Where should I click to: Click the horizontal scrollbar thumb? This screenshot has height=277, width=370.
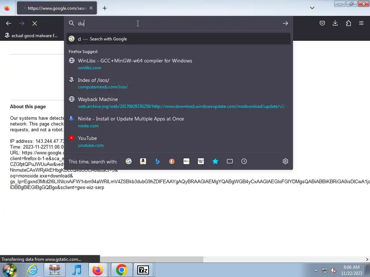coord(151,259)
